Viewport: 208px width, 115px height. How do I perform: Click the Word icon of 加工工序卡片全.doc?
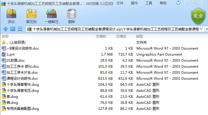[x=4, y=72]
